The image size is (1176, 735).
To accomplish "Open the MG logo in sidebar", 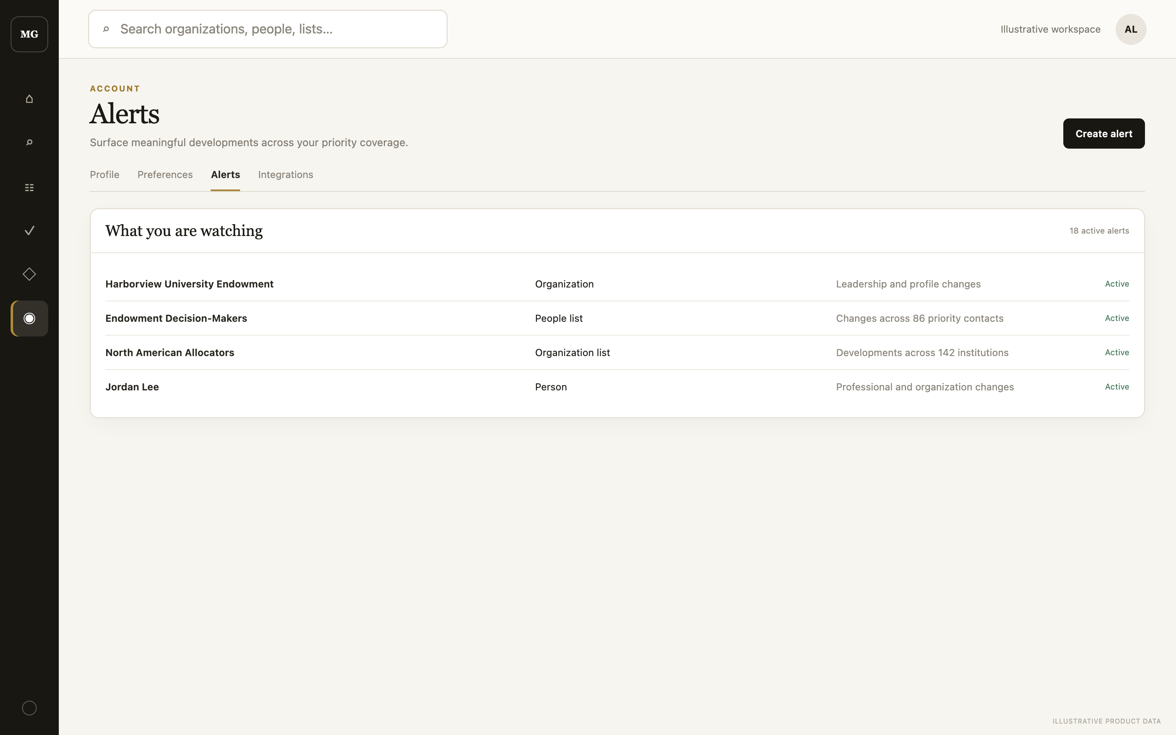I will tap(29, 34).
